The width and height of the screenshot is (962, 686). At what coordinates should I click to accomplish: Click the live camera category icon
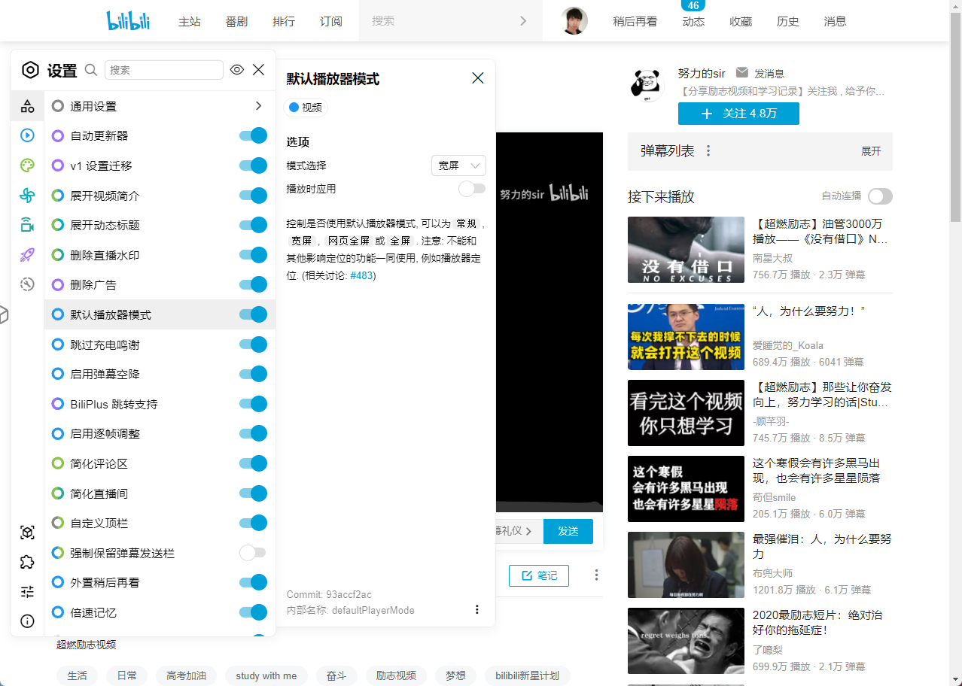27,224
